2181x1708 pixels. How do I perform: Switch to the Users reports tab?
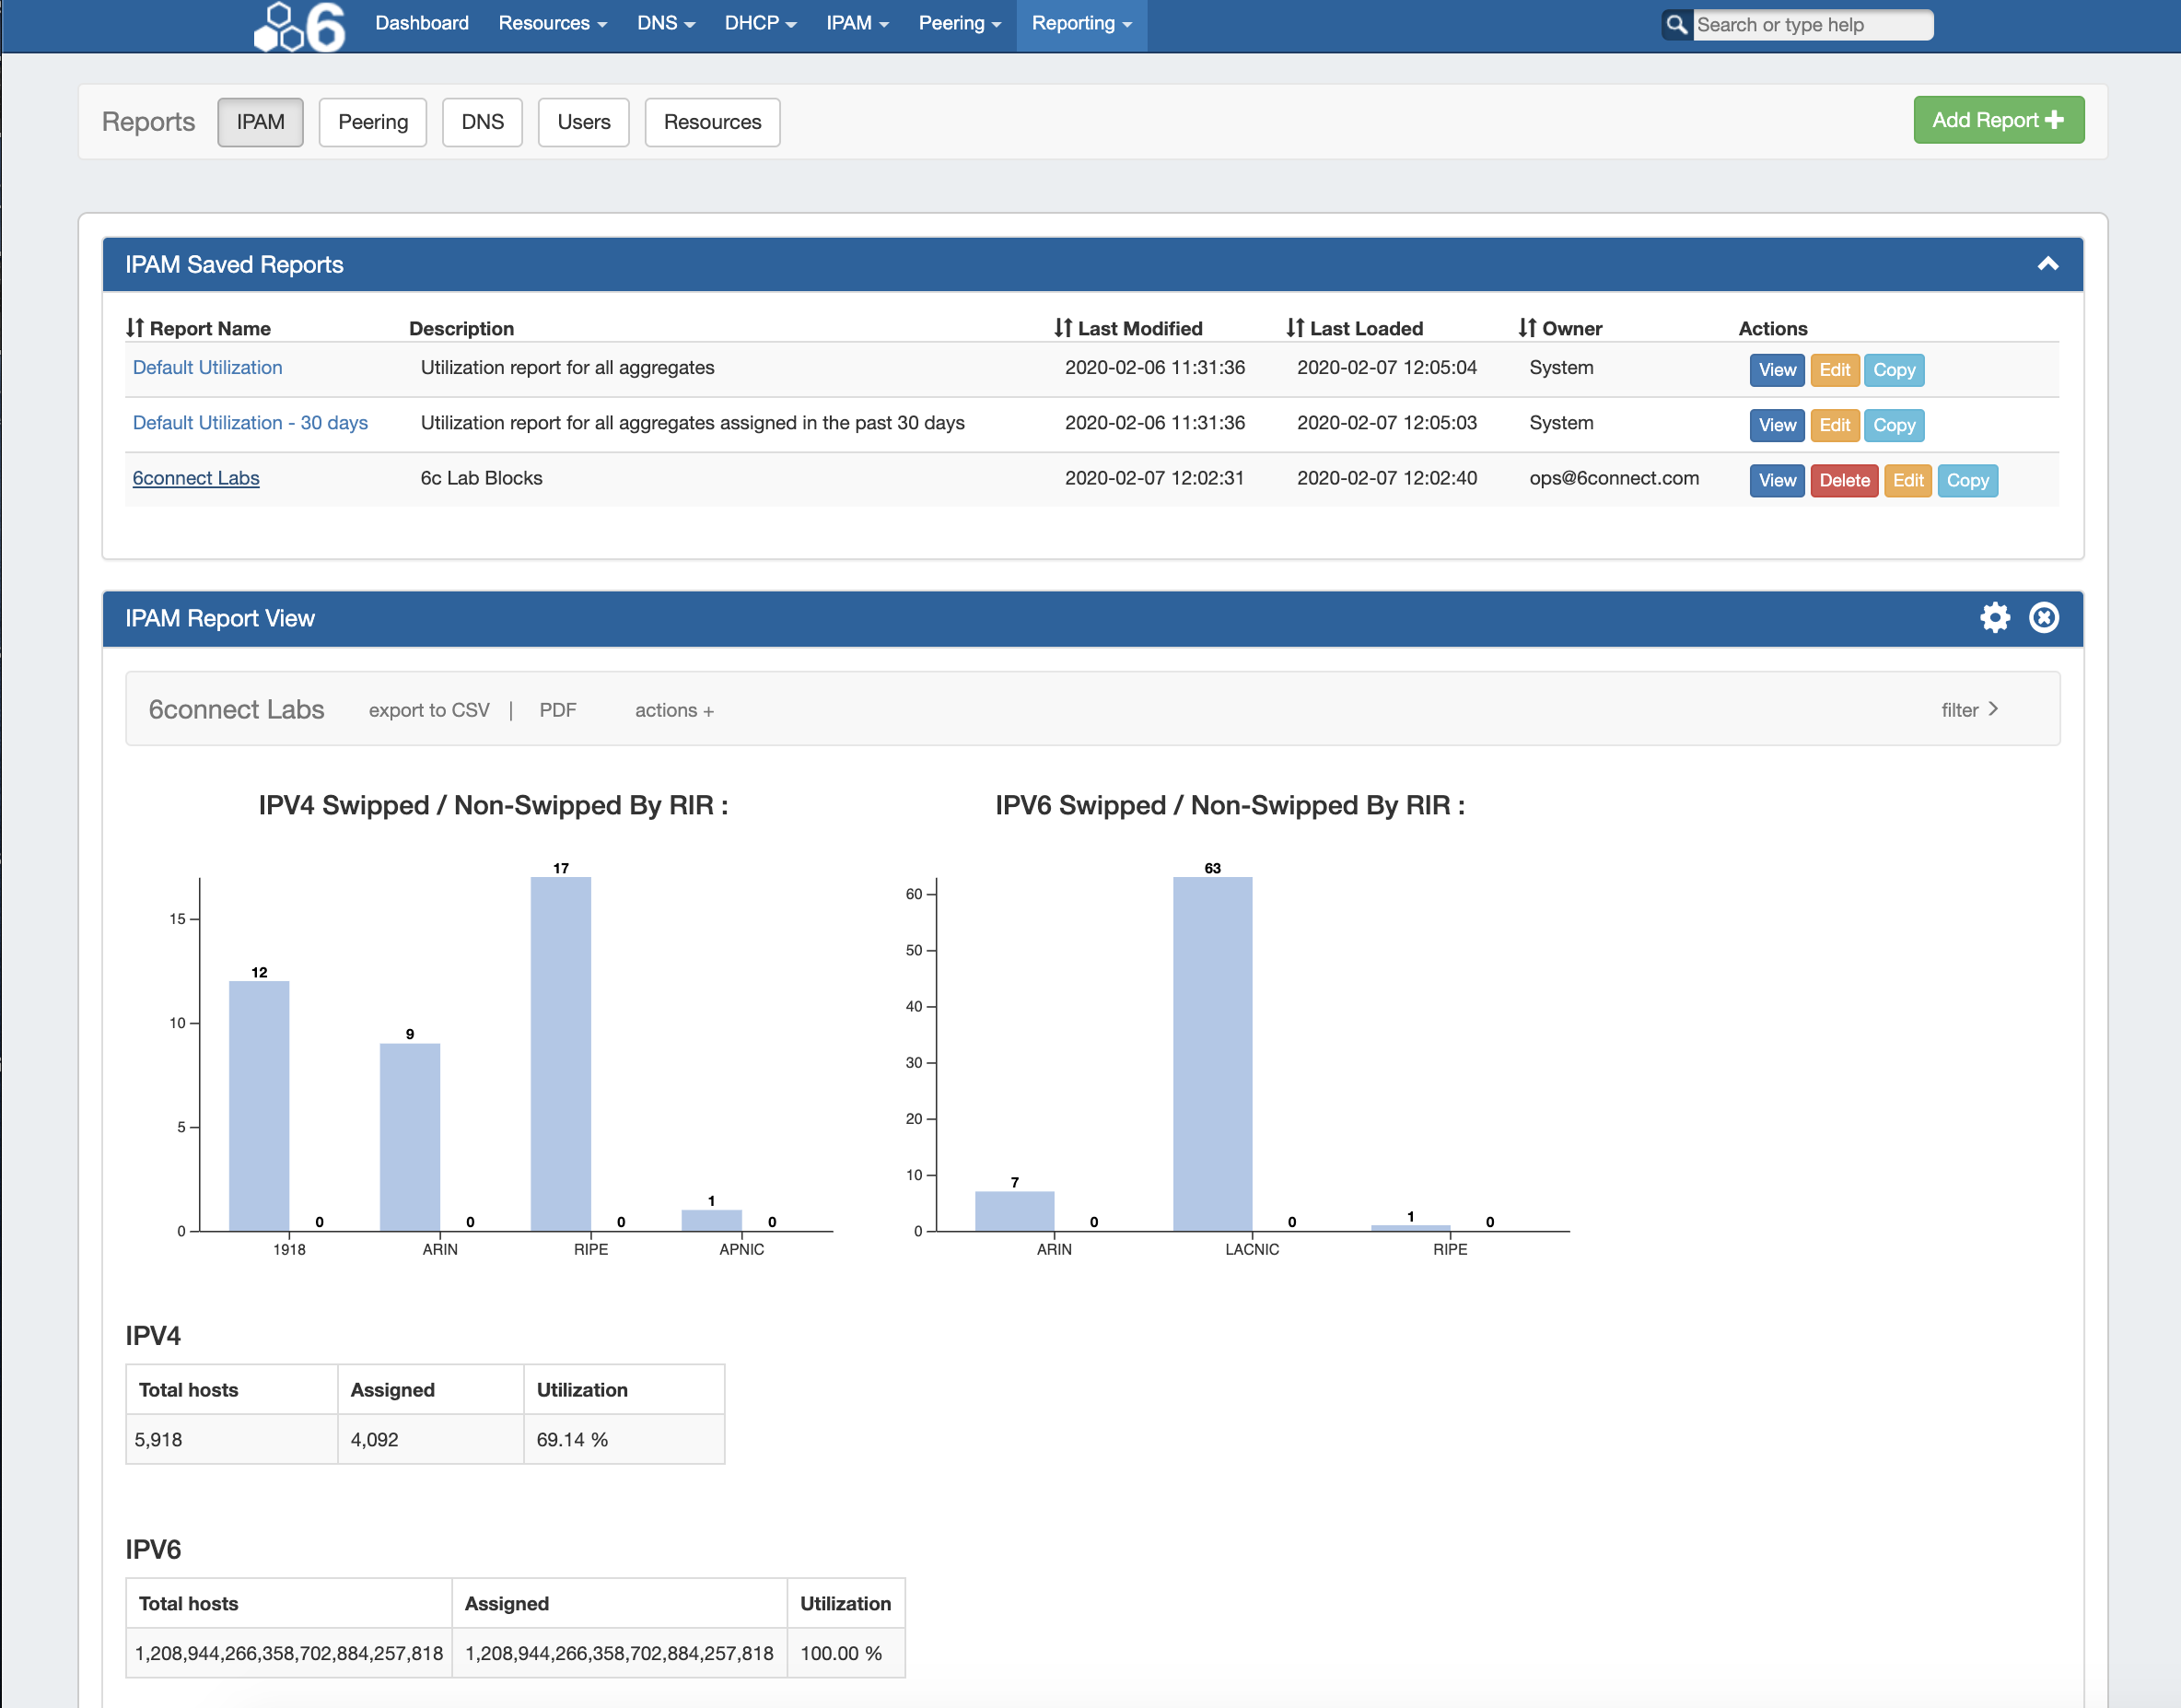click(x=583, y=122)
